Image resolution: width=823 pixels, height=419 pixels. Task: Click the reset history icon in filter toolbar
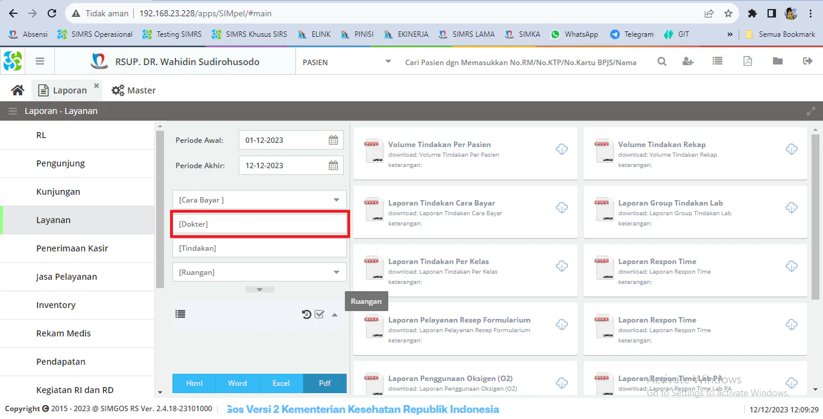307,314
